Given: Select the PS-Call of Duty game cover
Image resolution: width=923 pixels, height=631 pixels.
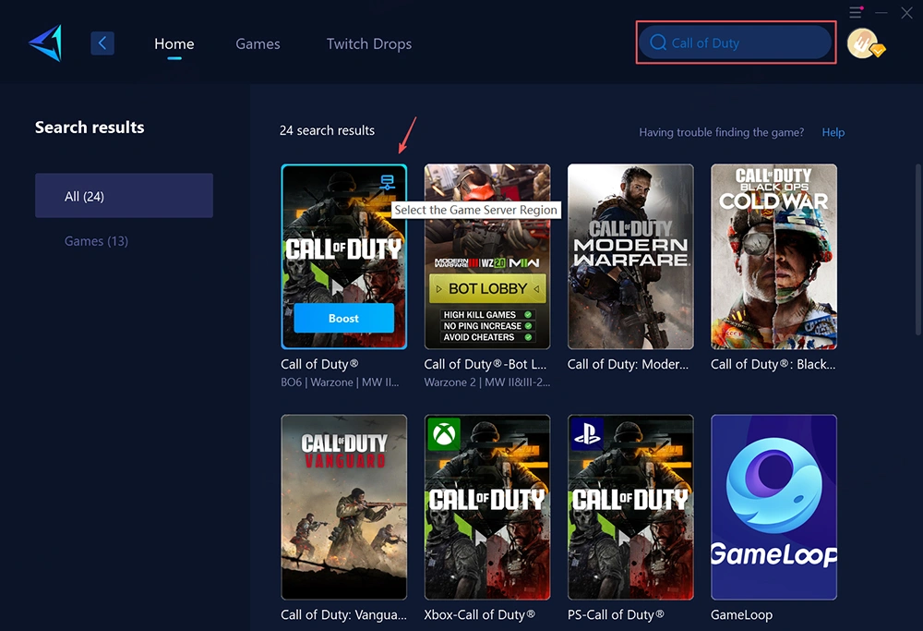Looking at the screenshot, I should pos(630,506).
